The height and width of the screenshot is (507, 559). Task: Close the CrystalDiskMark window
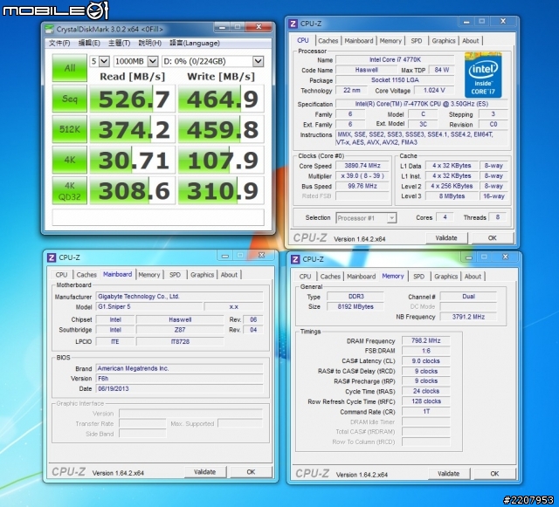pos(259,27)
